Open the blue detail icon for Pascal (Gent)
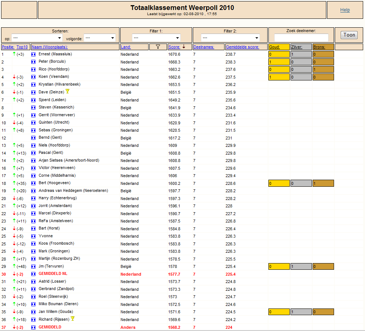 (33, 153)
